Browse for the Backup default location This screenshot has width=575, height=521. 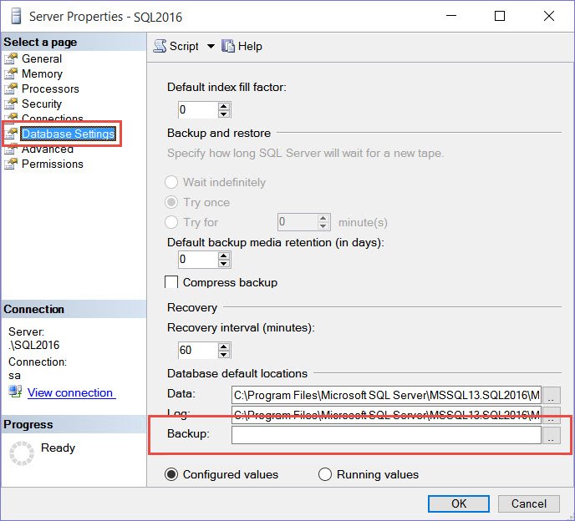point(552,435)
